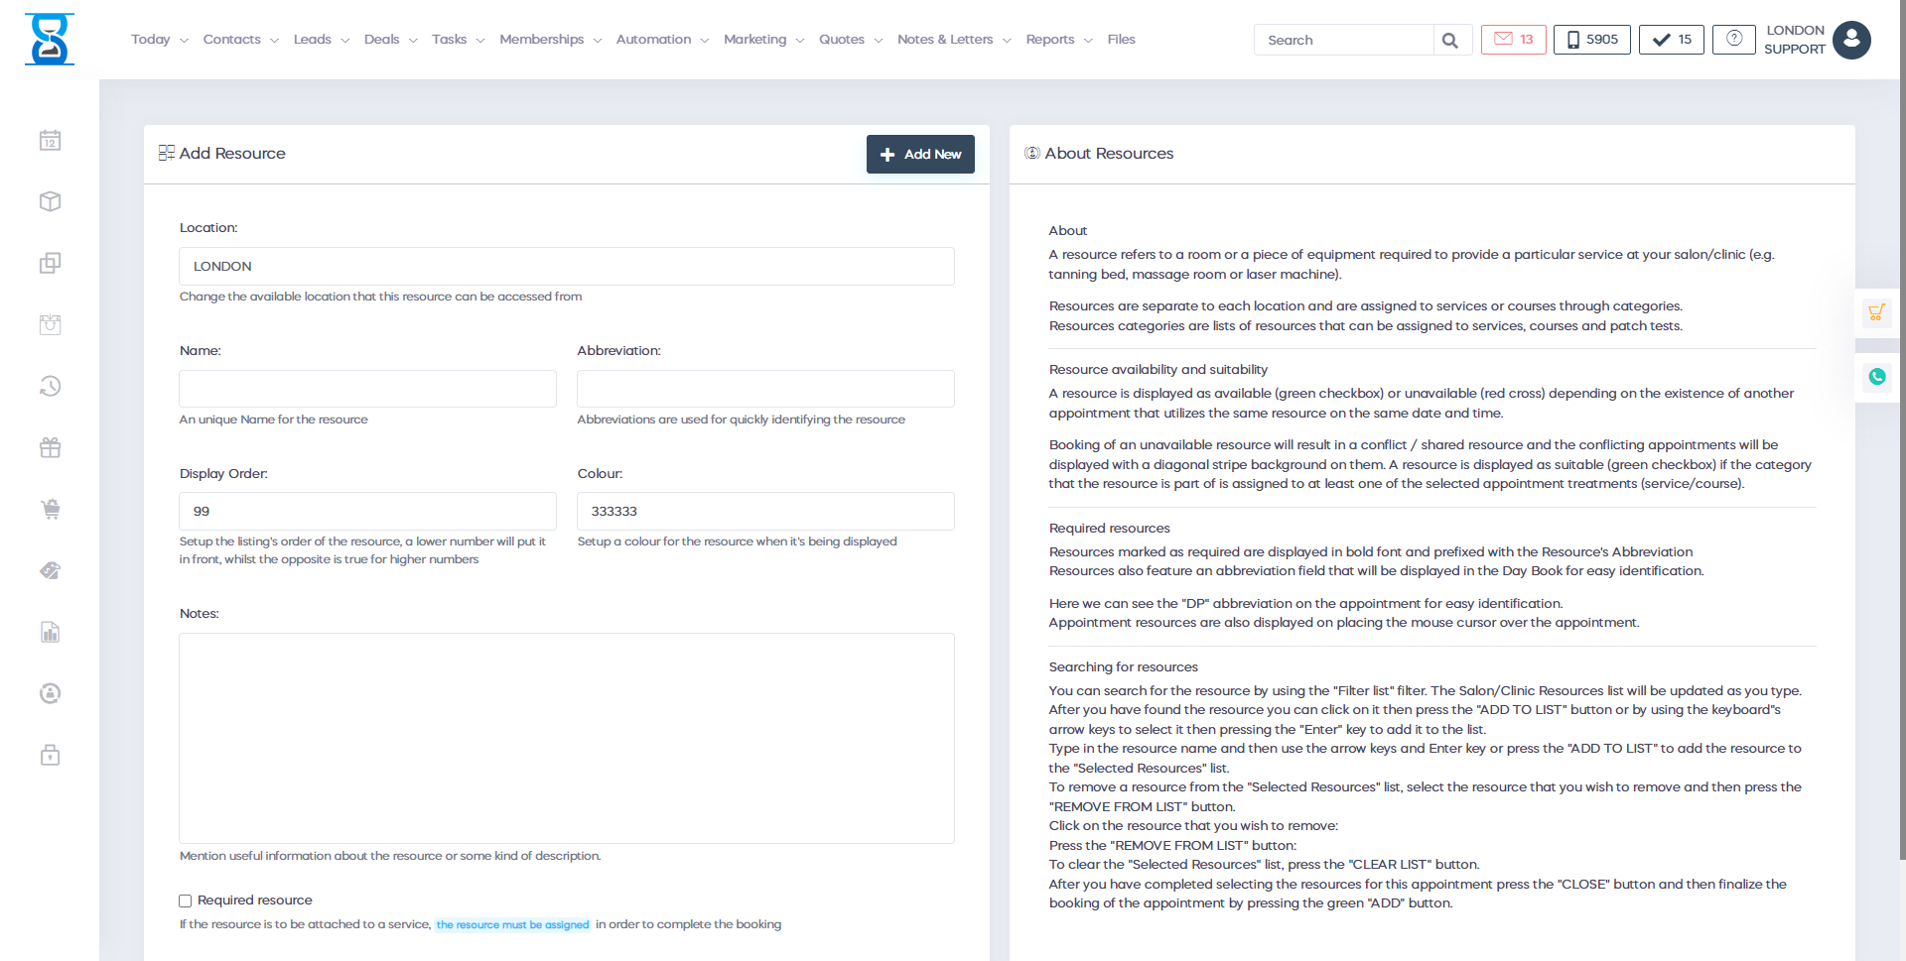
Task: Click the Colour field showing 333333
Action: 764,512
